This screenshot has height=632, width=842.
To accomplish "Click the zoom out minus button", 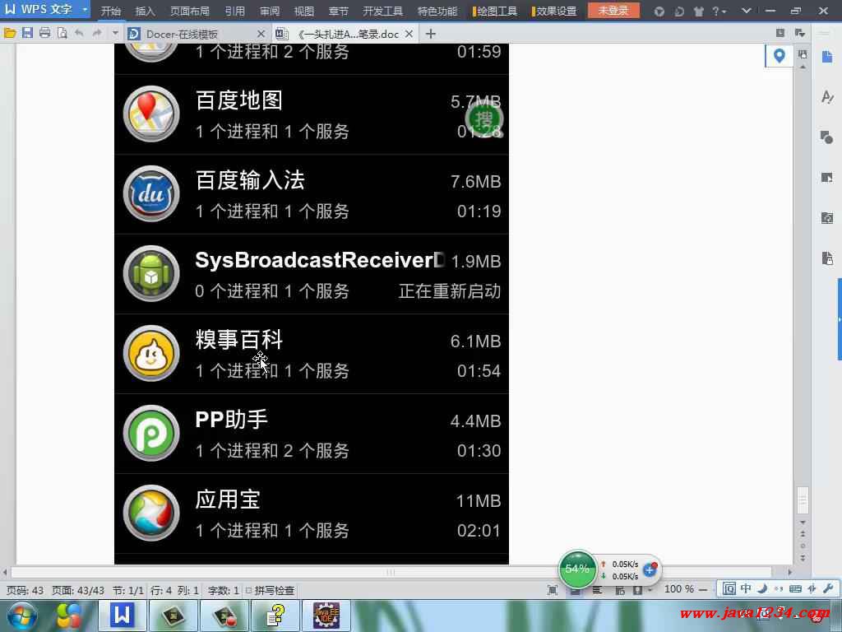I will pyautogui.click(x=703, y=589).
